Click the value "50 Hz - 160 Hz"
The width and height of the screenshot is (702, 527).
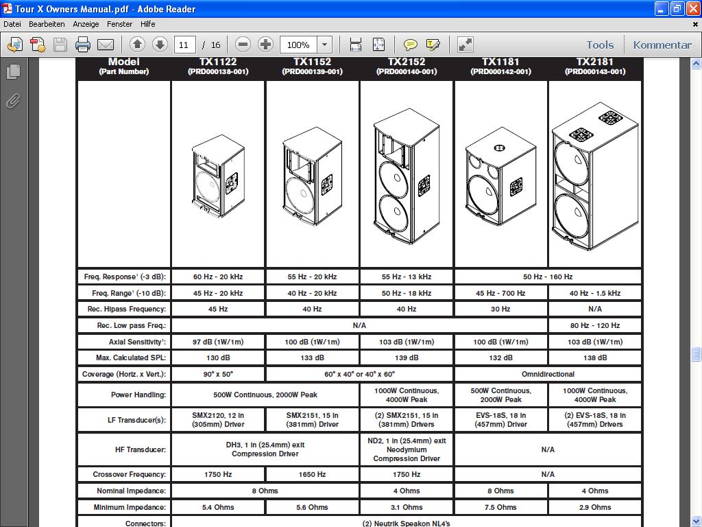[548, 277]
